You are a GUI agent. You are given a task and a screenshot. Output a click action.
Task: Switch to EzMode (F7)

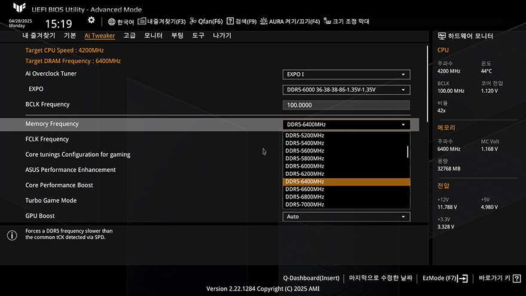tap(445, 278)
